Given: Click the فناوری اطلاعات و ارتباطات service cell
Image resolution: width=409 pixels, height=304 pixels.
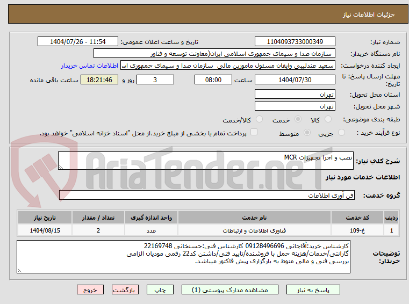Looking at the screenshot, I should click(x=254, y=230).
